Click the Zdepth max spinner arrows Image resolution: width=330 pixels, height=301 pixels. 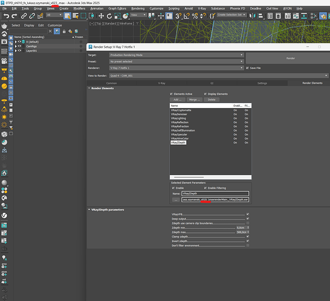(248, 232)
